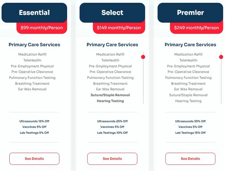Select the Select plan header
Image resolution: width=225 pixels, height=171 pixels.
[x=112, y=13]
